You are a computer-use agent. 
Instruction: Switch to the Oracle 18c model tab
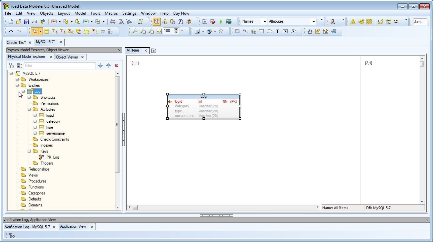(16, 43)
